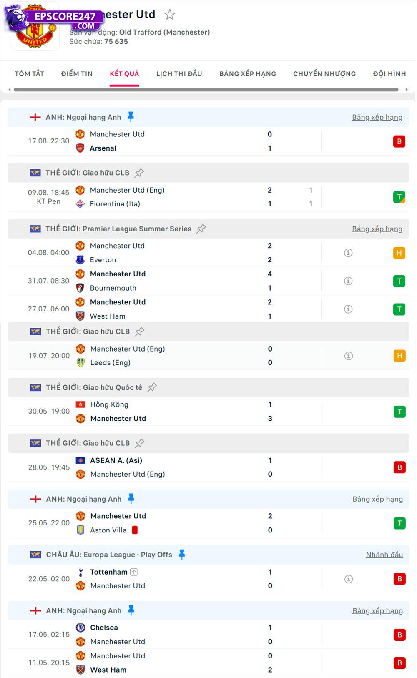This screenshot has height=678, width=417.
Task: Add Manchester Utd to favorites via star
Action: (x=170, y=15)
